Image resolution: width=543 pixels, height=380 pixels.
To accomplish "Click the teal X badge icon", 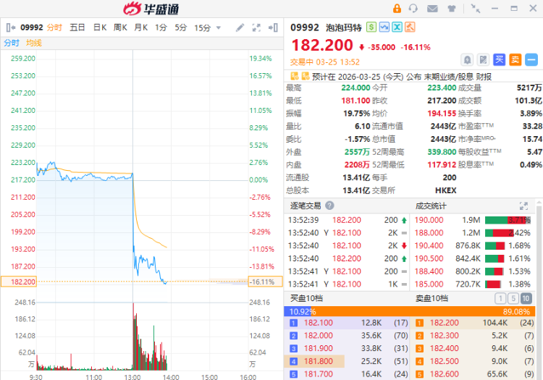I will click(x=397, y=27).
